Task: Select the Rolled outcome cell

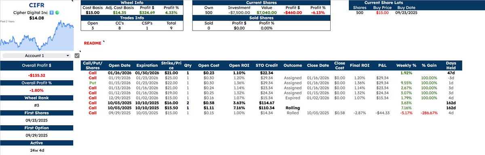Action: pyautogui.click(x=293, y=113)
